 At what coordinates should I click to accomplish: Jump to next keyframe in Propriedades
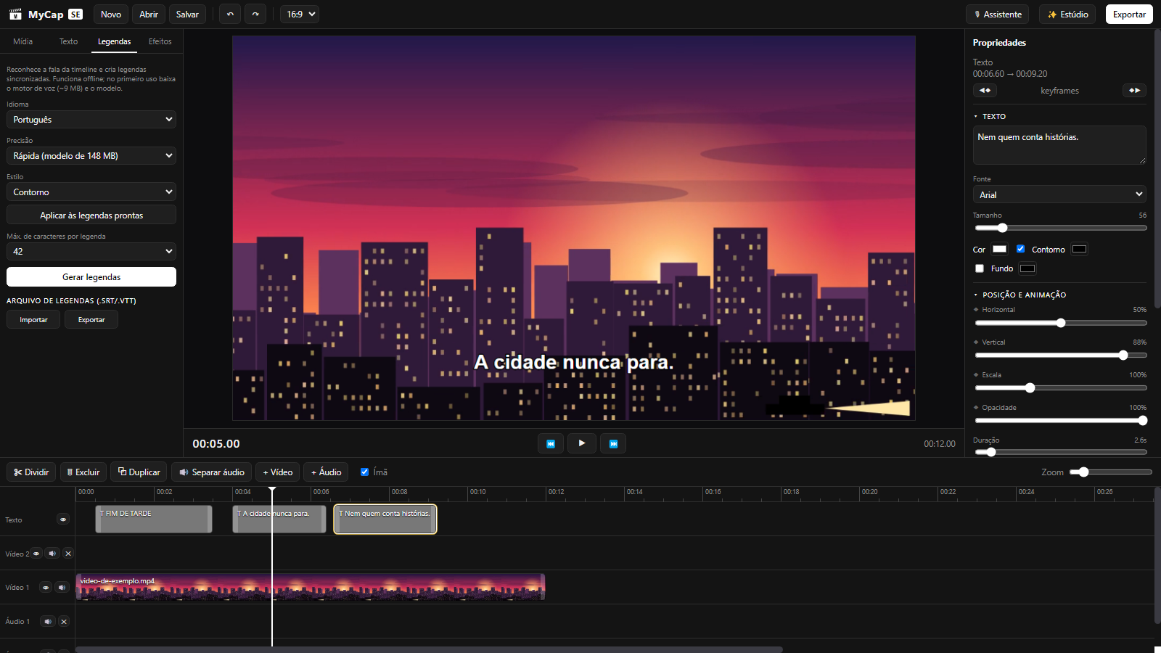1134,91
